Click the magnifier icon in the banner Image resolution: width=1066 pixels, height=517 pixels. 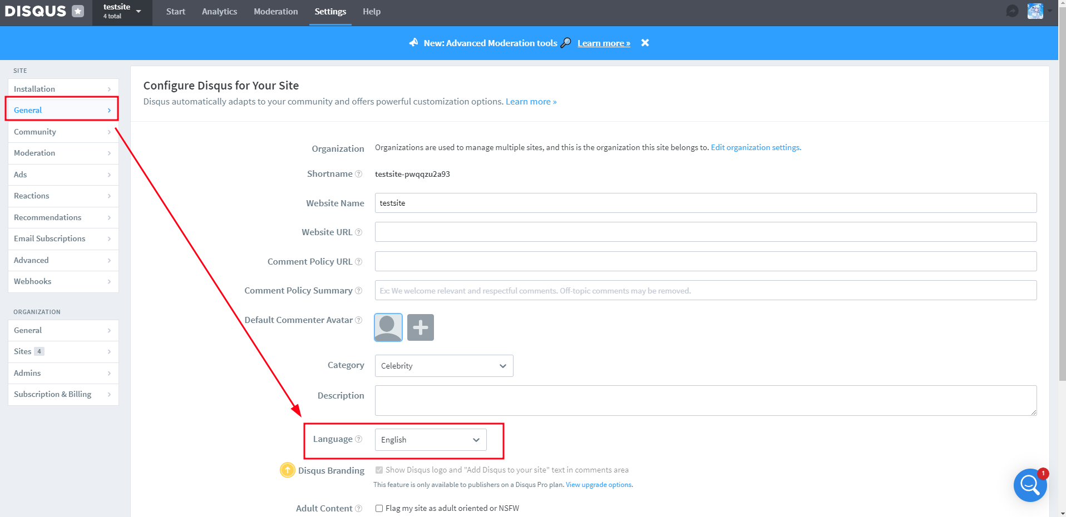pos(566,43)
